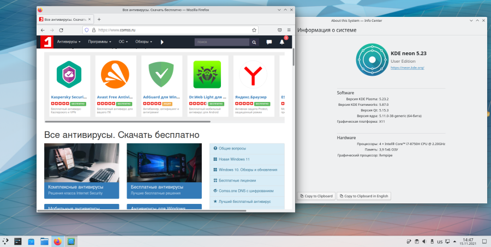Expand the Обзоры dropdown menu
The width and height of the screenshot is (491, 247).
(x=143, y=41)
